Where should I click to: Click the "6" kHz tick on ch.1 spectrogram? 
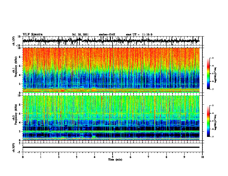(20, 66)
